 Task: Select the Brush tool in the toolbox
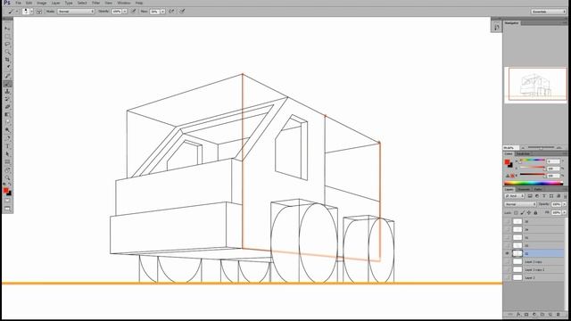[7, 84]
